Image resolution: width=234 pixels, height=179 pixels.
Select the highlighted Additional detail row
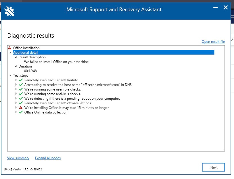[x=114, y=53]
